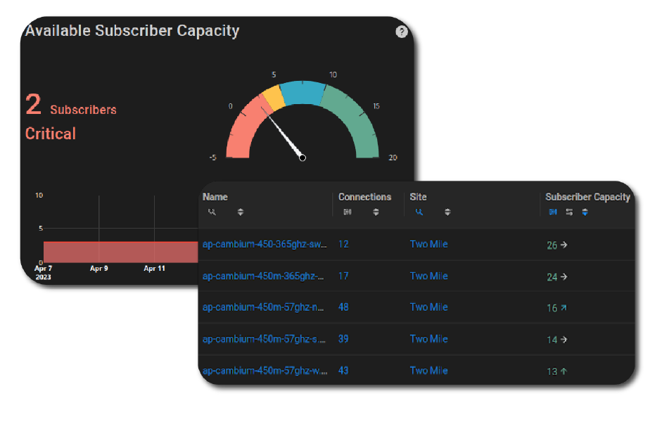
Task: Click the Two Mile site link in first row
Action: [x=428, y=244]
